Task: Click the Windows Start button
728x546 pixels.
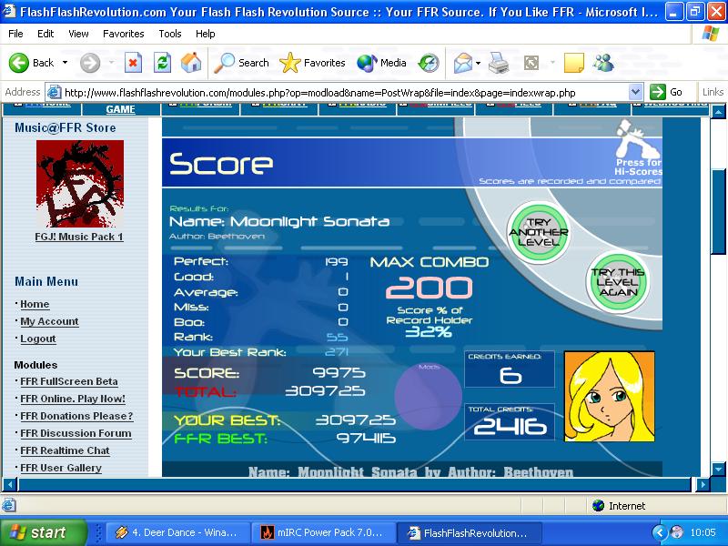Action: [x=44, y=532]
